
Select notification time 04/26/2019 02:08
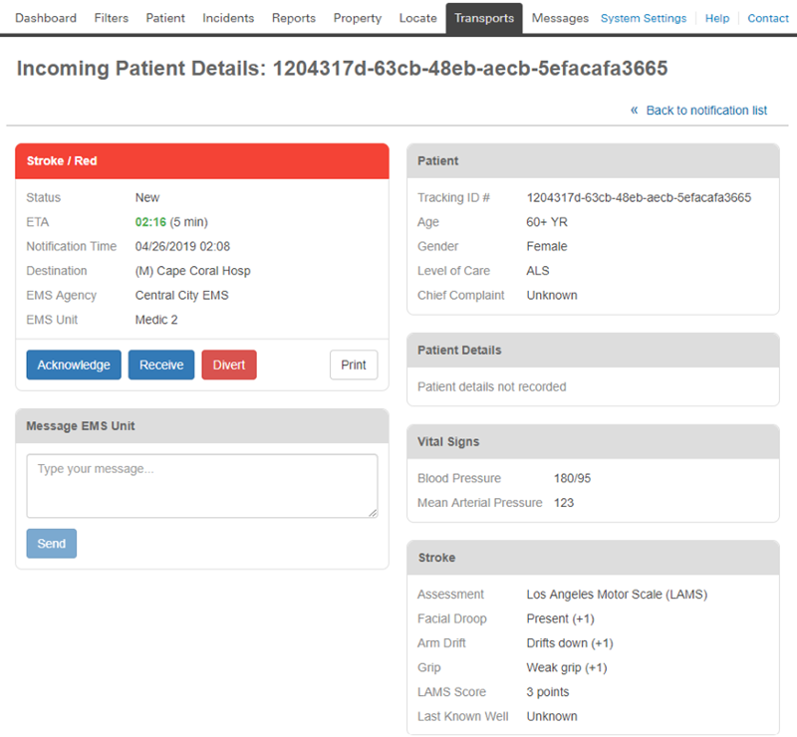(x=182, y=247)
